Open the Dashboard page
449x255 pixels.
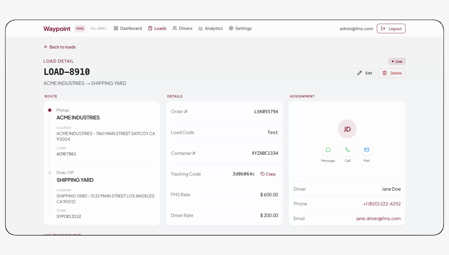click(128, 28)
